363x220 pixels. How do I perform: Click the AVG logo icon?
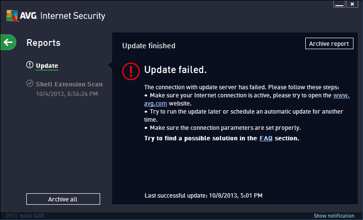pos(12,16)
